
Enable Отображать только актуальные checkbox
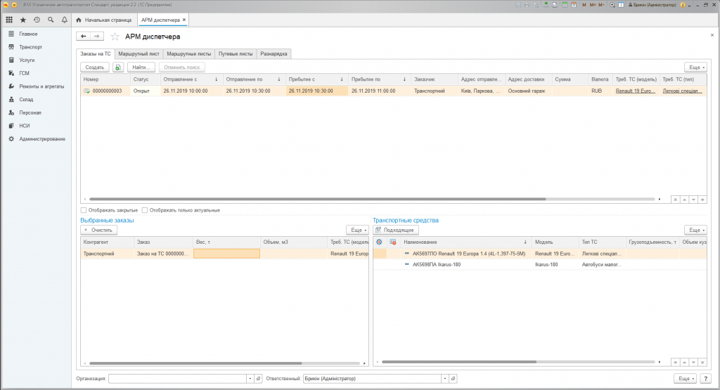coord(145,210)
